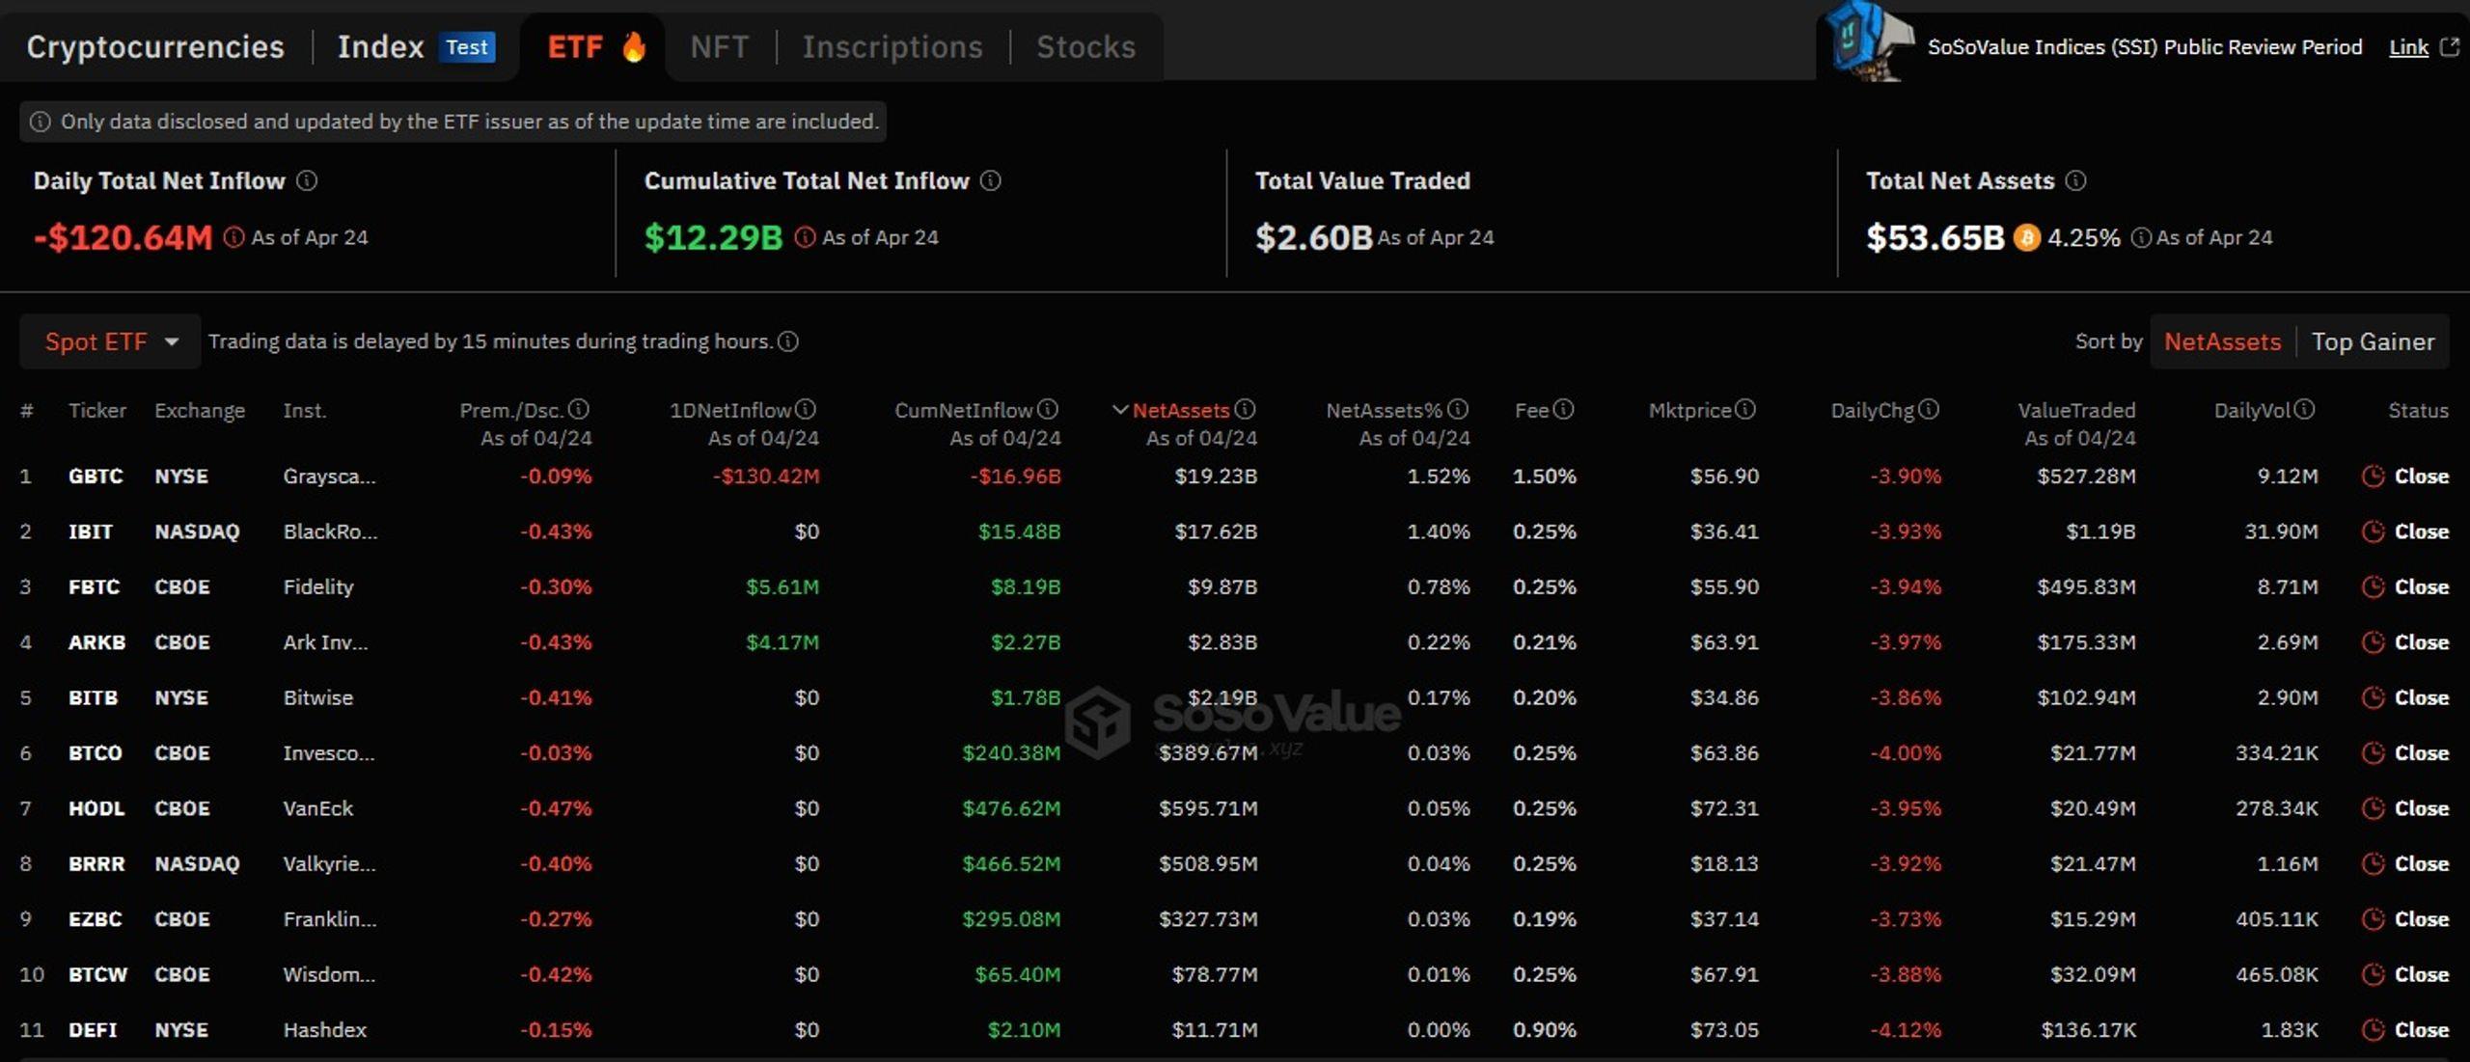Select the DEFI ticker

point(93,1029)
